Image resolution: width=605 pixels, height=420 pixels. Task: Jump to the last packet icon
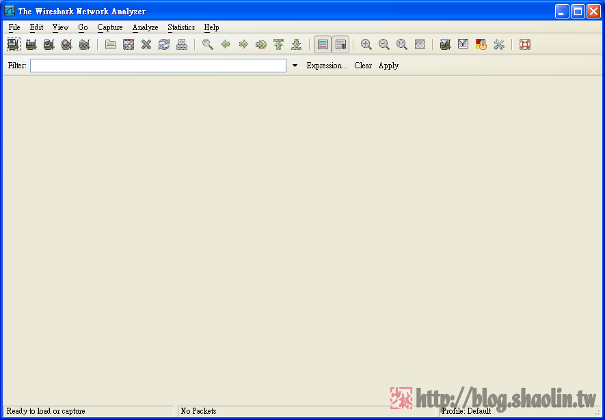tap(296, 44)
